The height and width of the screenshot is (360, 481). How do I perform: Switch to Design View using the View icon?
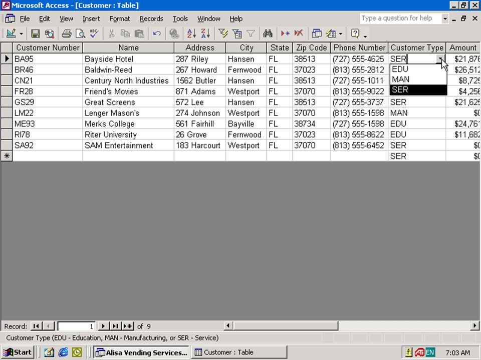[11, 33]
